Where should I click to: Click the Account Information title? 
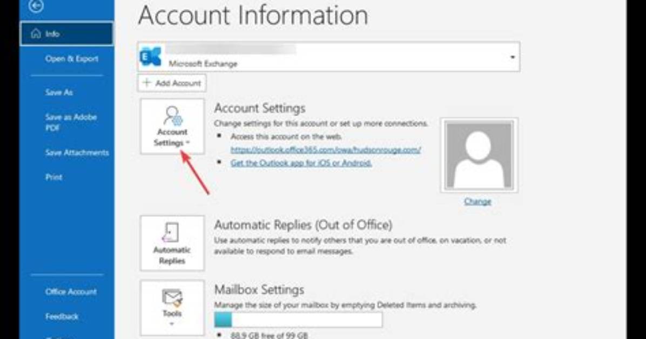pyautogui.click(x=253, y=15)
